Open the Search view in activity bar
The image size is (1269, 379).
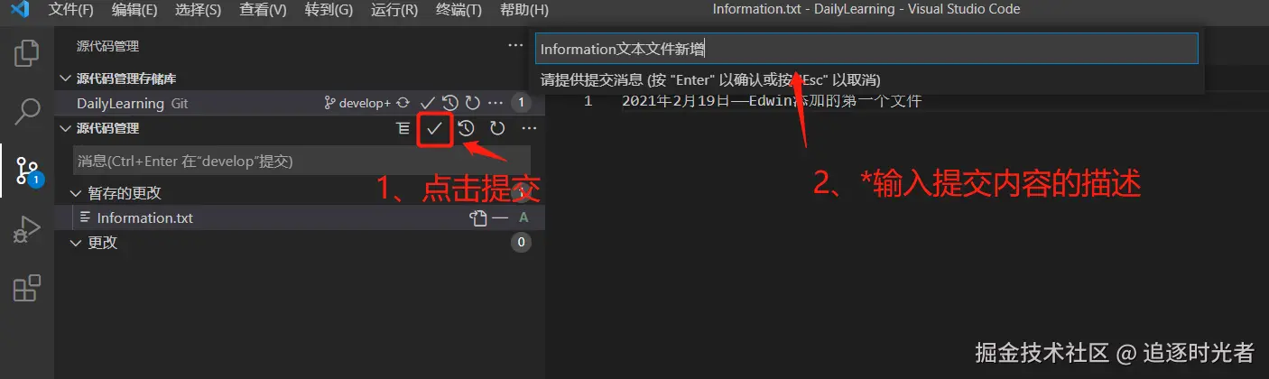[27, 112]
